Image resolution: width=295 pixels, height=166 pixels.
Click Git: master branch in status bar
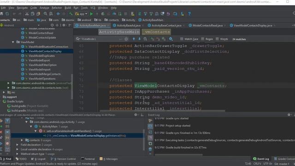pos(282,164)
